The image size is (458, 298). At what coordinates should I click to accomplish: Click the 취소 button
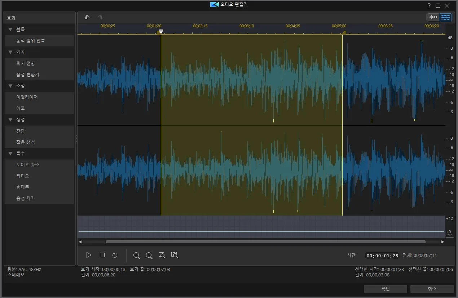[x=432, y=289]
